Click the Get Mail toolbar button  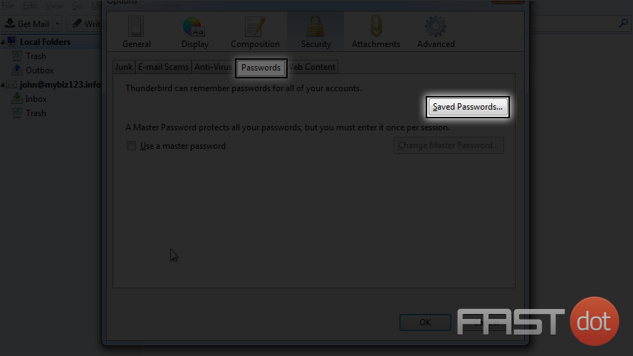click(x=27, y=23)
